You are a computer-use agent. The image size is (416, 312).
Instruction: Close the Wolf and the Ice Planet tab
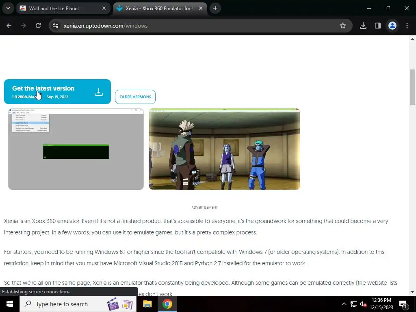pos(104,8)
